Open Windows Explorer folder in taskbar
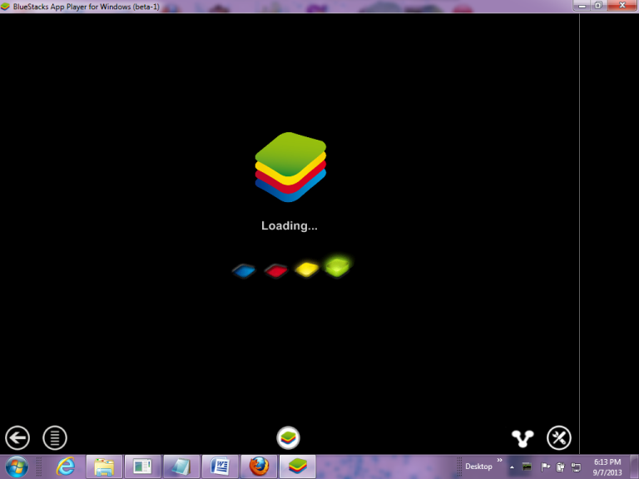Screen dimensions: 639x479 coord(104,467)
